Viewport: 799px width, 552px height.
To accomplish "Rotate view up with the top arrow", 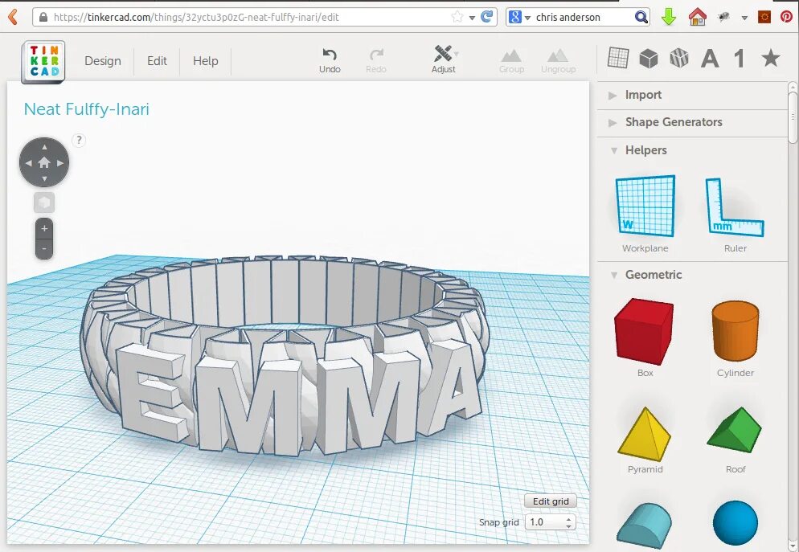I will 44,147.
